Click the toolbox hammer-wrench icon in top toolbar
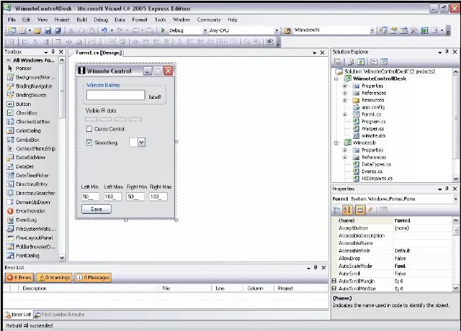 [x=414, y=30]
